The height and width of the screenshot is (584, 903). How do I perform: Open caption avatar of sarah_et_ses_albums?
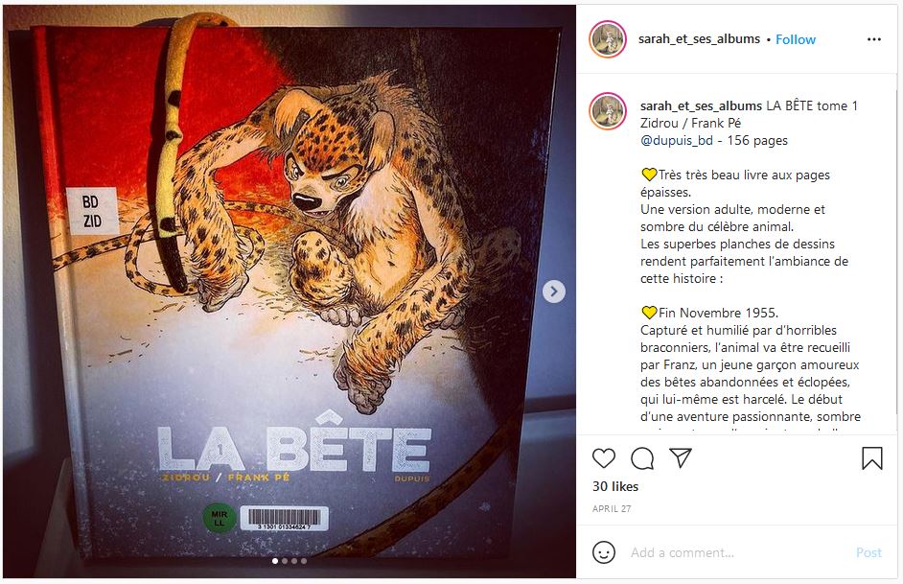[x=608, y=111]
